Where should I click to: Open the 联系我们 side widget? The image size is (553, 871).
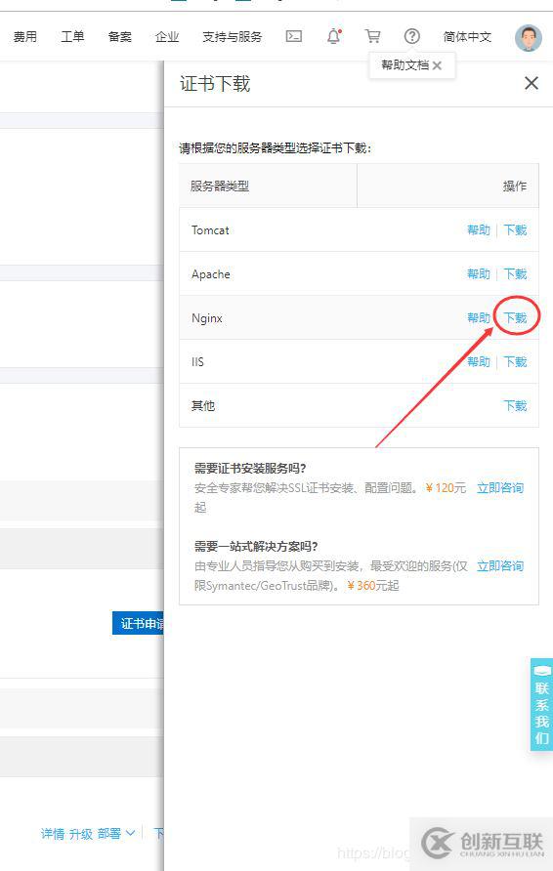(542, 704)
